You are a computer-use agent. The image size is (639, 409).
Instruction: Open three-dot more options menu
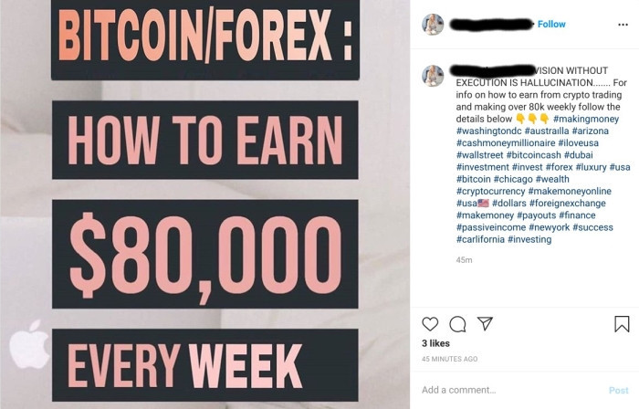[x=623, y=25]
